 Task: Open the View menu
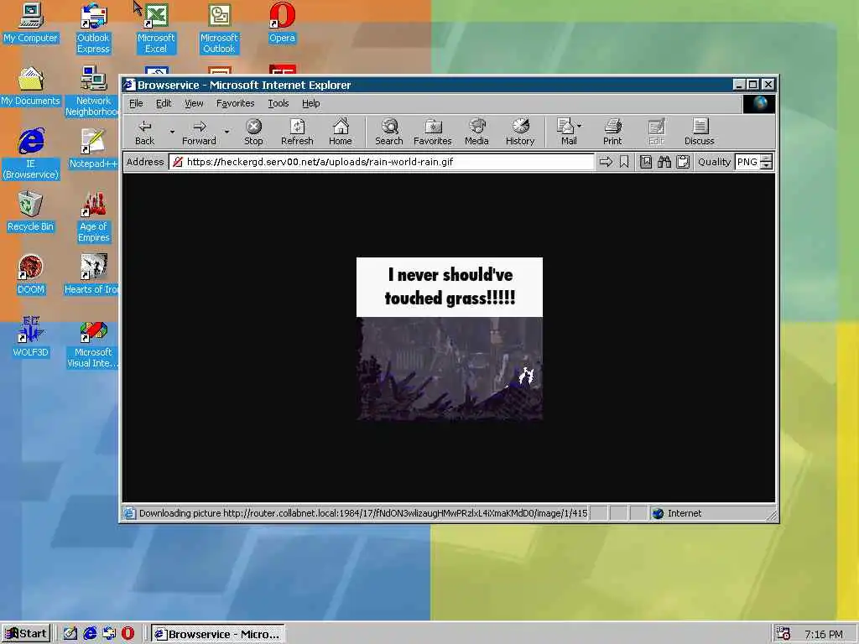pyautogui.click(x=194, y=103)
